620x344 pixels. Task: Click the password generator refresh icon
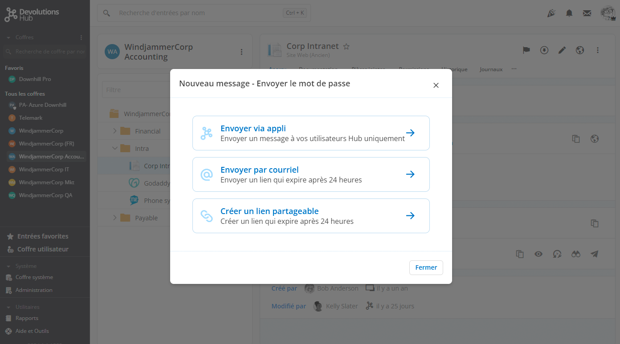point(557,254)
